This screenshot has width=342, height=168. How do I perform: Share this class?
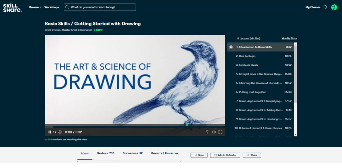(x=252, y=155)
